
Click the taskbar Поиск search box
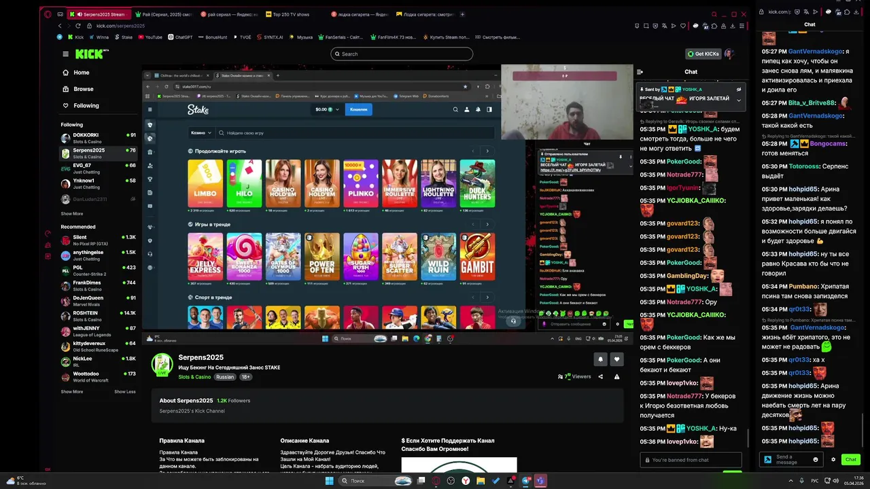click(x=376, y=481)
